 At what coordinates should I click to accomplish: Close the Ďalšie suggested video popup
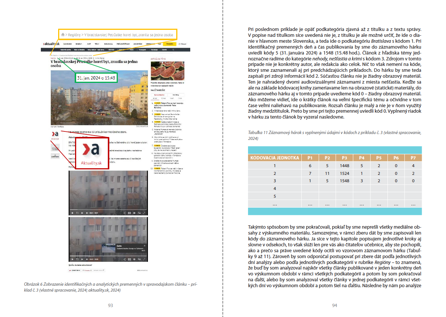point(145,245)
